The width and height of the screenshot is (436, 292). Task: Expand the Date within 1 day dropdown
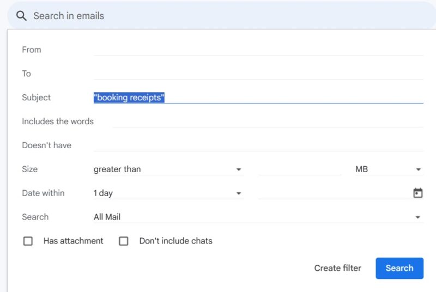tap(168, 193)
